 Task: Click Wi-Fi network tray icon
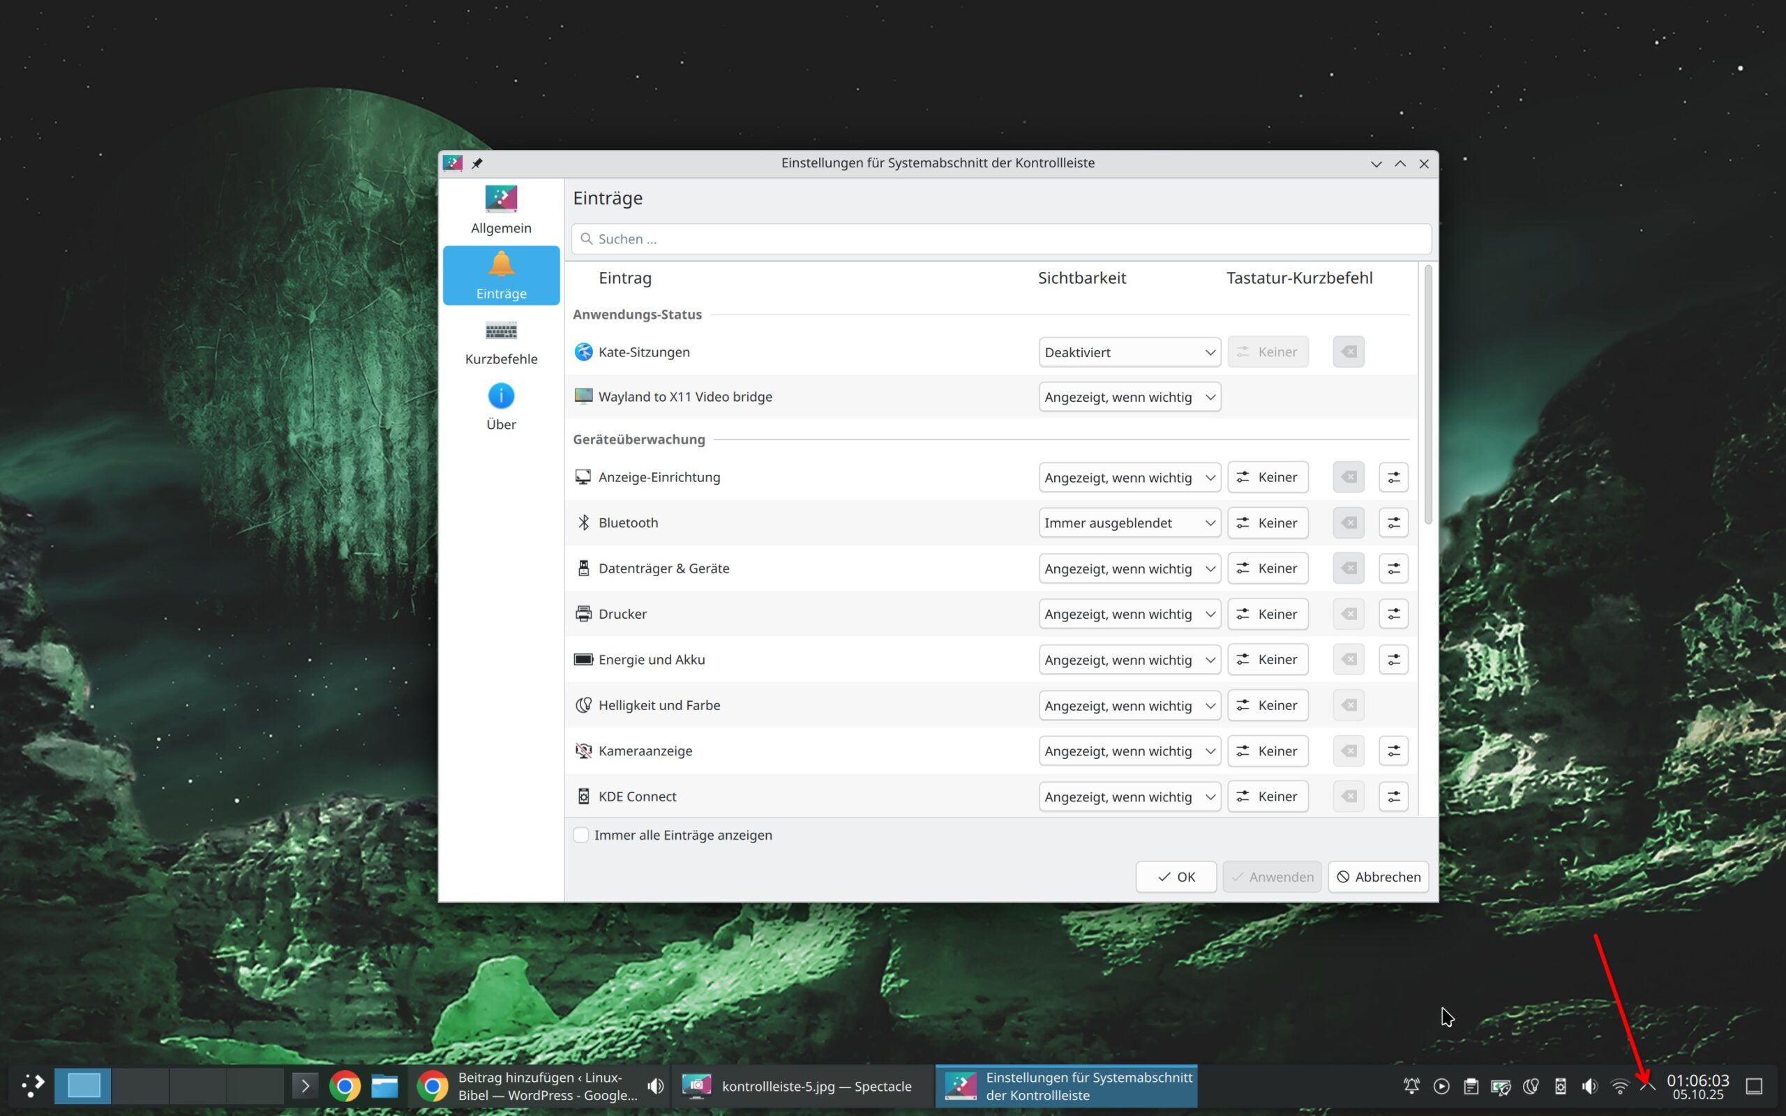tap(1619, 1086)
